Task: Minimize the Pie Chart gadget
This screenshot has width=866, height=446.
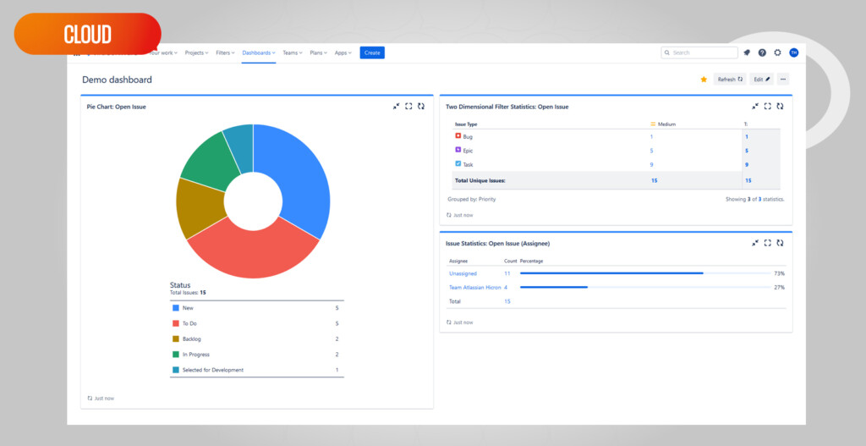Action: pyautogui.click(x=396, y=107)
